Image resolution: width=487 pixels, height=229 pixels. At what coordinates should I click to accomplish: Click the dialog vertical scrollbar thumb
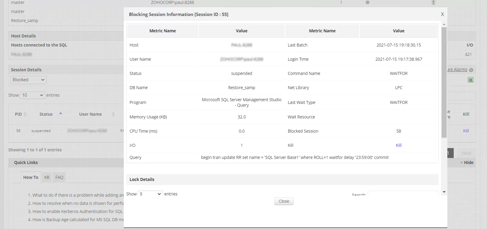(x=444, y=82)
